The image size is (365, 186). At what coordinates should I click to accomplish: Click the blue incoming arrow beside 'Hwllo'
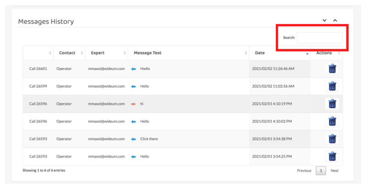[134, 69]
